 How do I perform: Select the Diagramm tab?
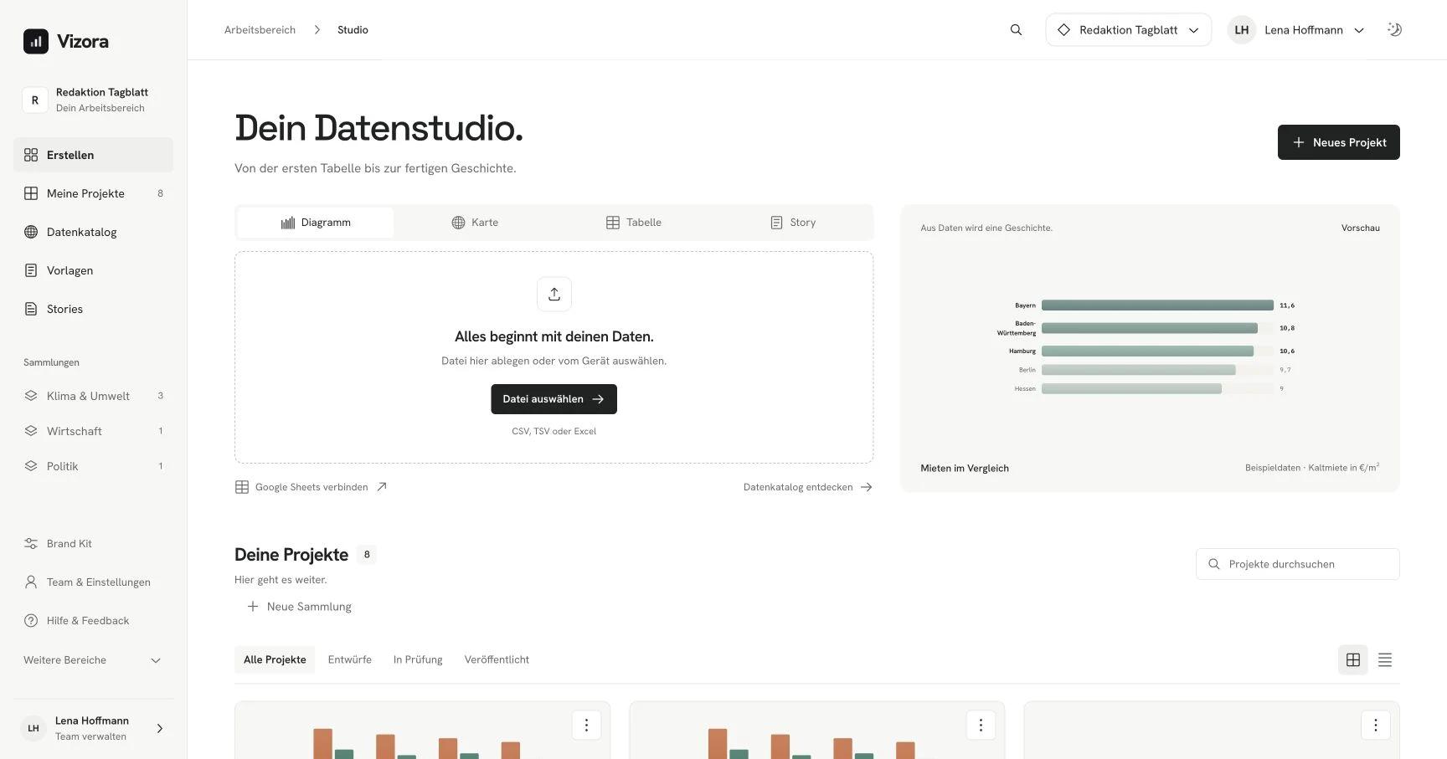click(316, 223)
